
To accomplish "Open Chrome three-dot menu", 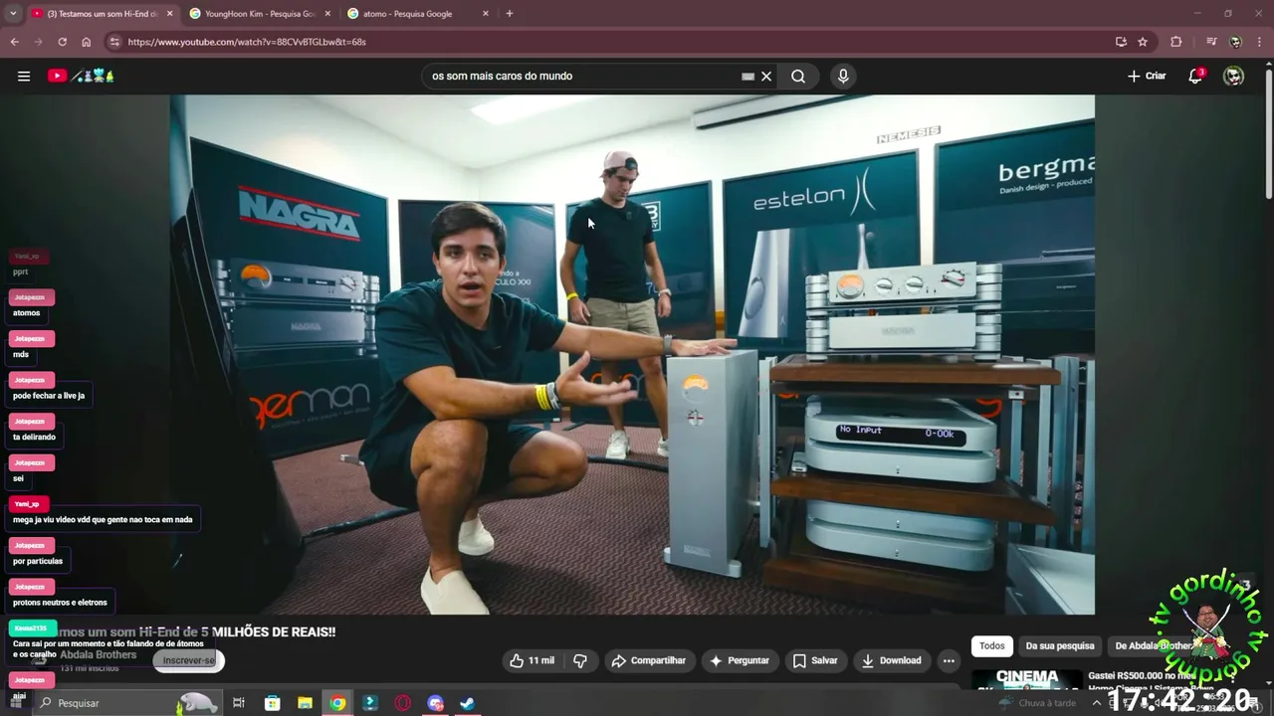I will tap(1259, 42).
